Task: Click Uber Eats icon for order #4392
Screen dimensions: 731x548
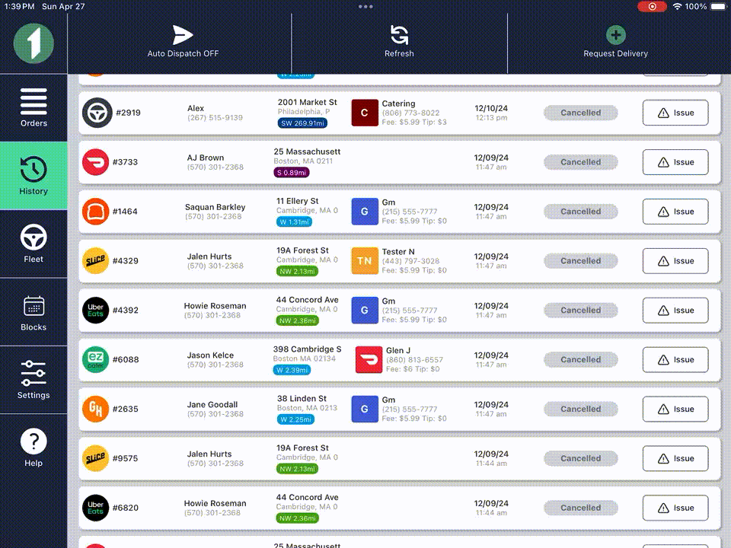Action: coord(96,311)
